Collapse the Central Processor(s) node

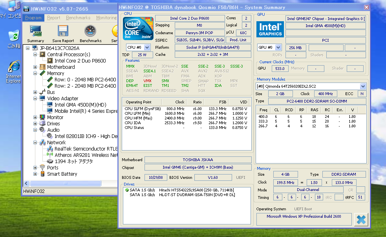coord(35,55)
